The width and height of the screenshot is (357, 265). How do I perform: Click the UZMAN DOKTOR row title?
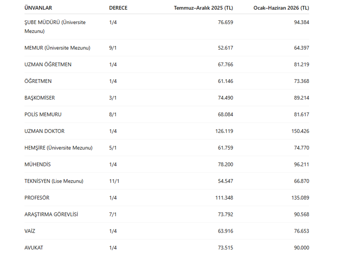tap(44, 131)
